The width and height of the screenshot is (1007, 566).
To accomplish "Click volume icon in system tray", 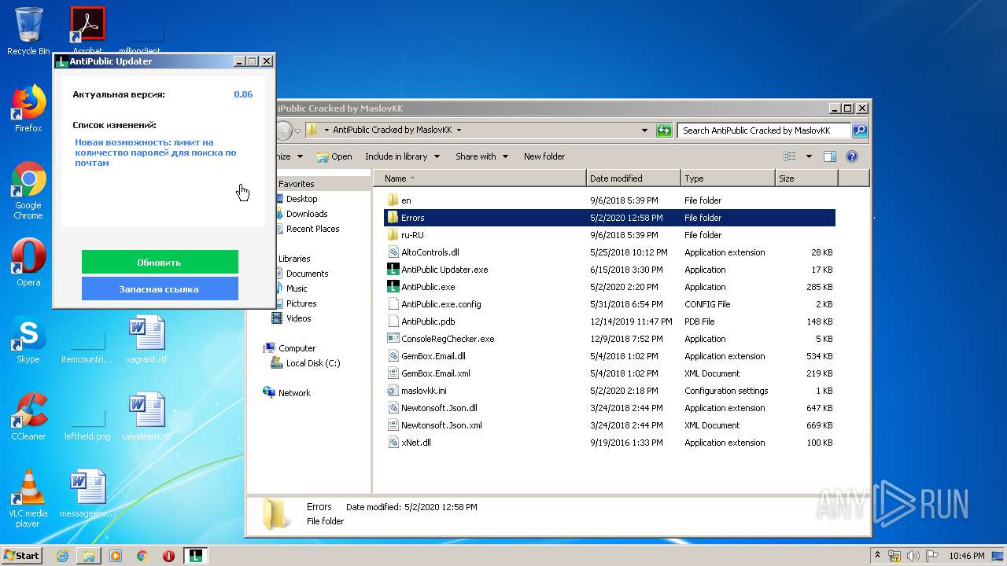I will [913, 556].
